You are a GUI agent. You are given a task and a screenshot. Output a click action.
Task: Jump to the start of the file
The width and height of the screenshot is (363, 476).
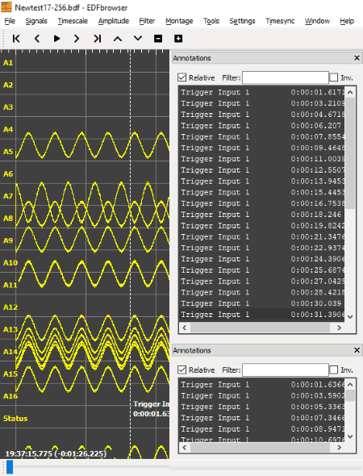16,39
